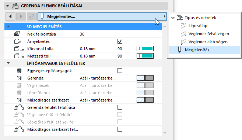242x140 pixels.
Task: Choose Véglemez alsó végen entry
Action: tap(208, 42)
